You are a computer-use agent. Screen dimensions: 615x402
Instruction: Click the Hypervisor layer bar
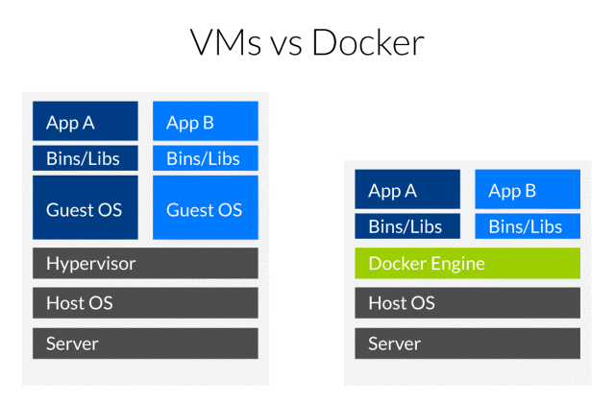coord(145,263)
